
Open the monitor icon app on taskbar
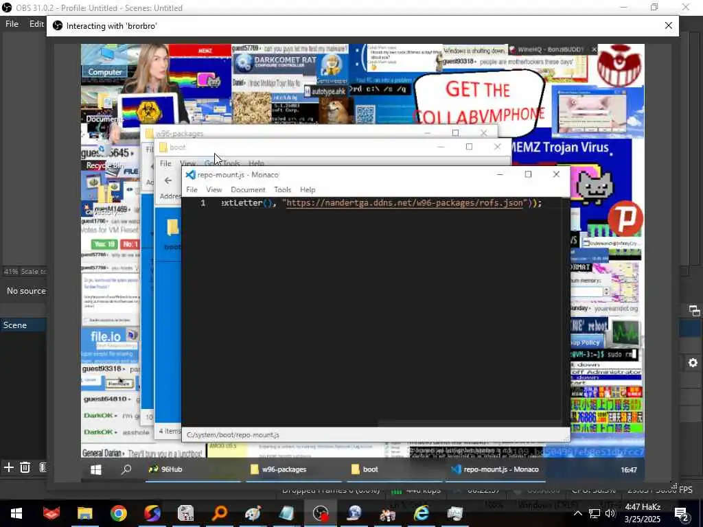tap(454, 513)
